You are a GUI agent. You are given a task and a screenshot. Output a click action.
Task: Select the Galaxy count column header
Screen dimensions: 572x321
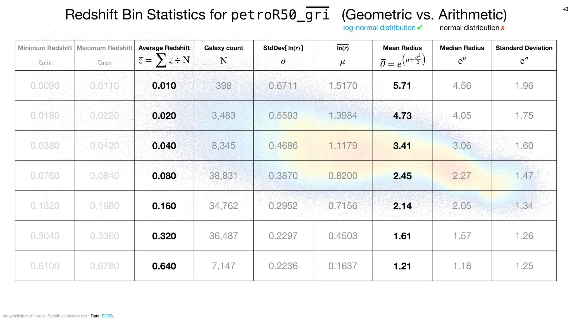tap(223, 48)
